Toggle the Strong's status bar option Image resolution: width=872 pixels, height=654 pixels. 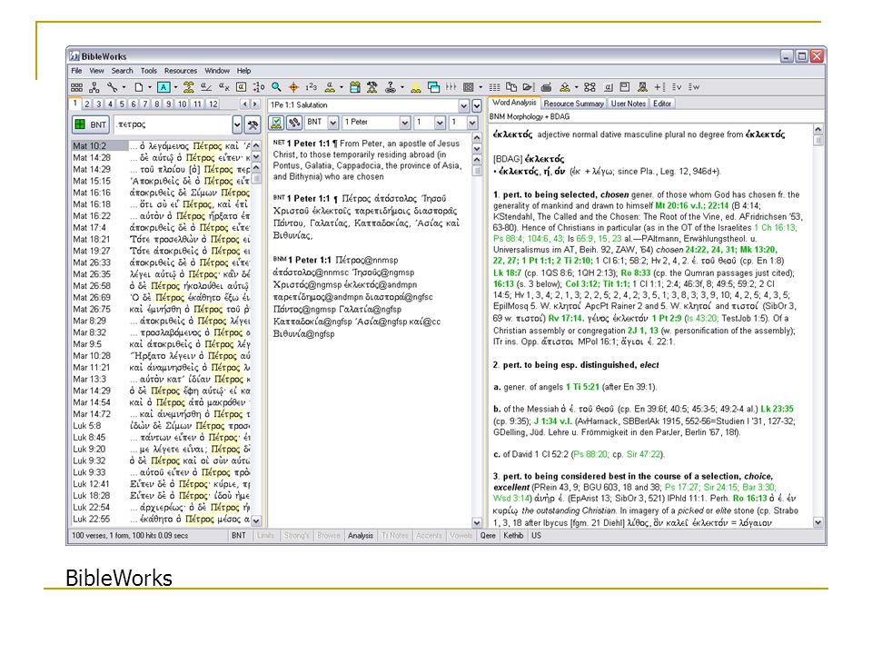coord(296,536)
